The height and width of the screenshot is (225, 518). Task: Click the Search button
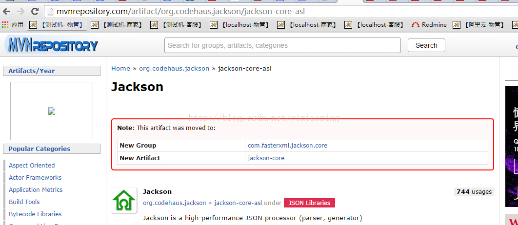[426, 45]
